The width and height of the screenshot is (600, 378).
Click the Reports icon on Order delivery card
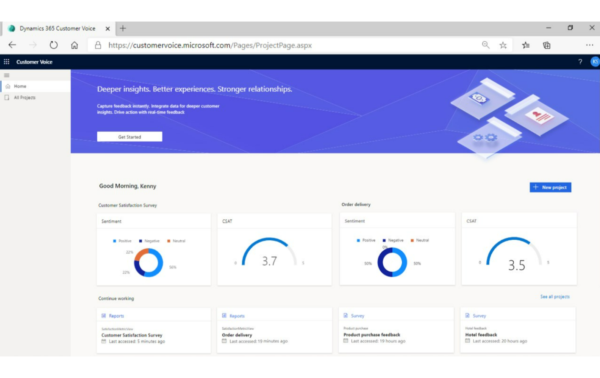click(x=224, y=316)
